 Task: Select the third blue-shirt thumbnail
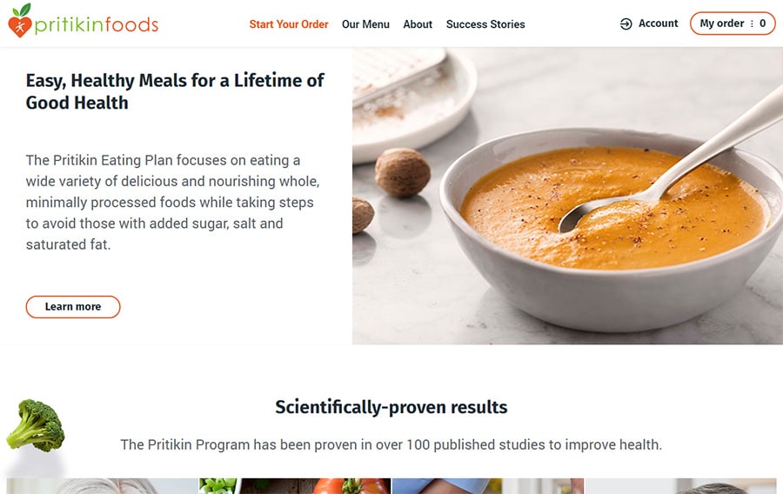click(x=487, y=486)
